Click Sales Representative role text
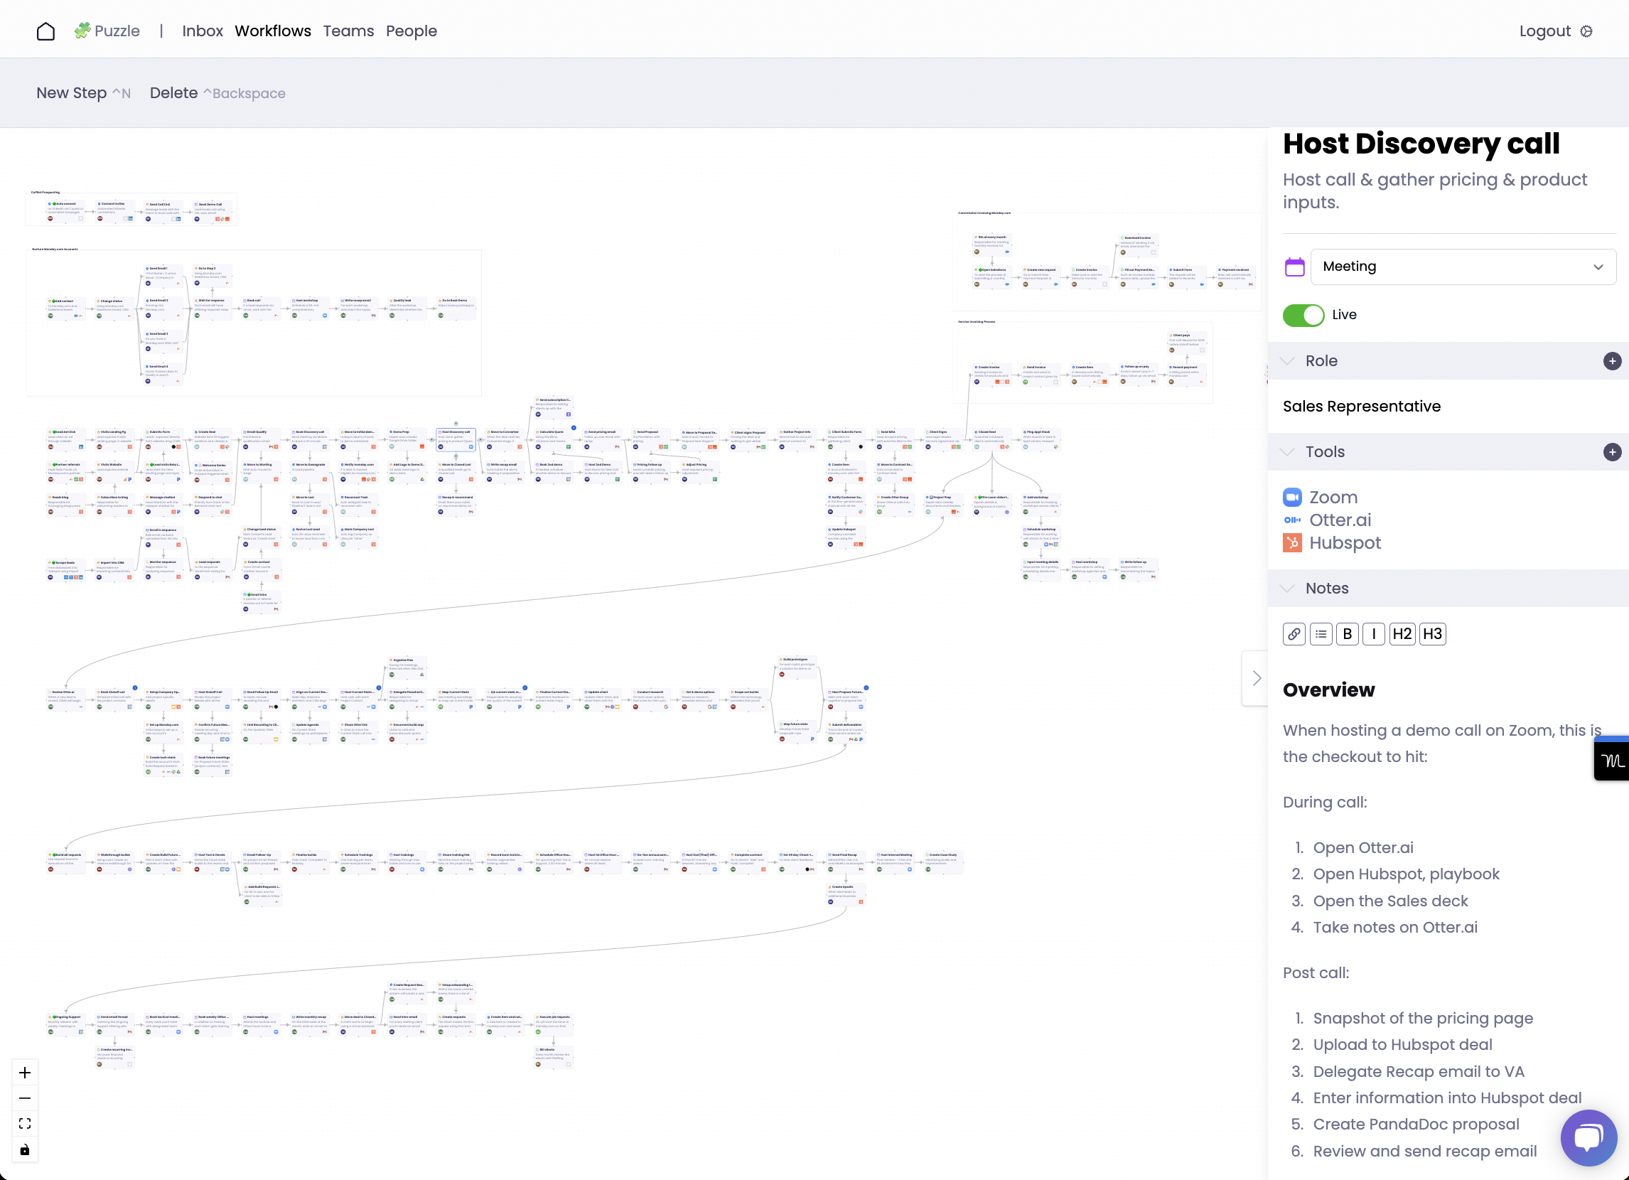Screen dimensions: 1629x1180 [x=1362, y=407]
